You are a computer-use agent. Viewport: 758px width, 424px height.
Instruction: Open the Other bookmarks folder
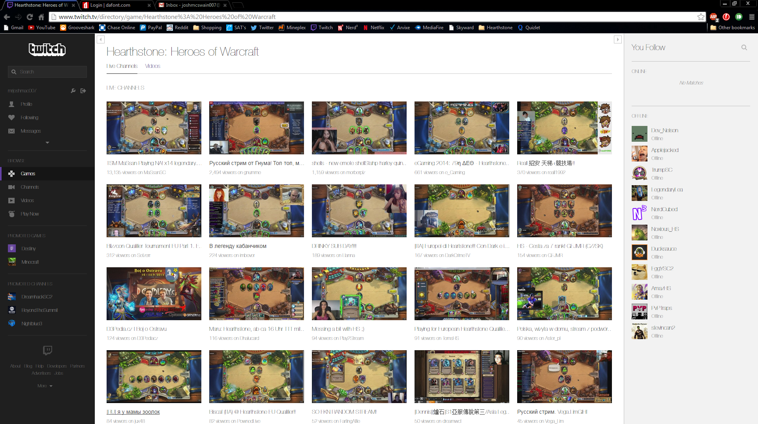pyautogui.click(x=732, y=28)
